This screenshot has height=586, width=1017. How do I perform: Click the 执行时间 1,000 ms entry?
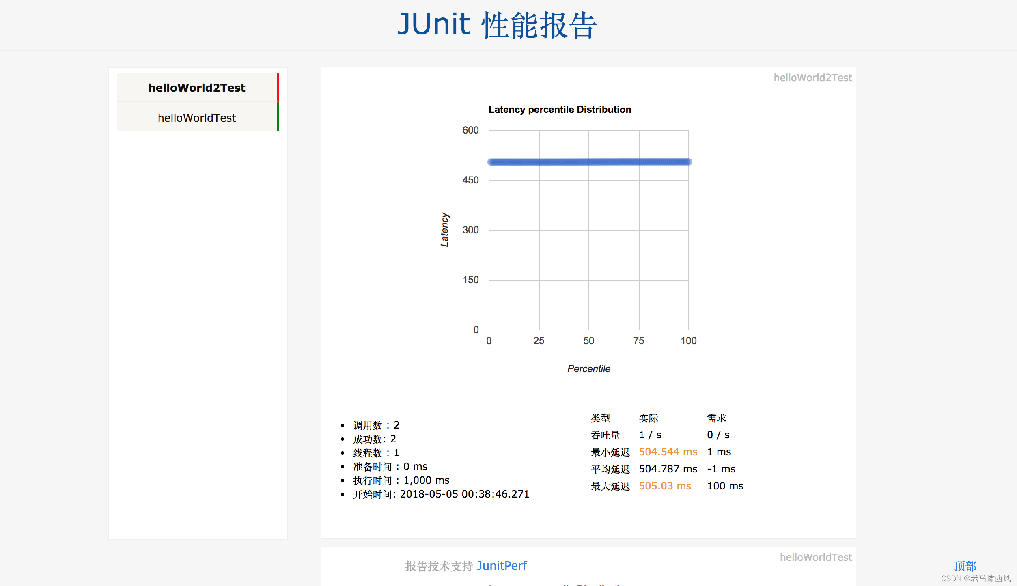(401, 480)
